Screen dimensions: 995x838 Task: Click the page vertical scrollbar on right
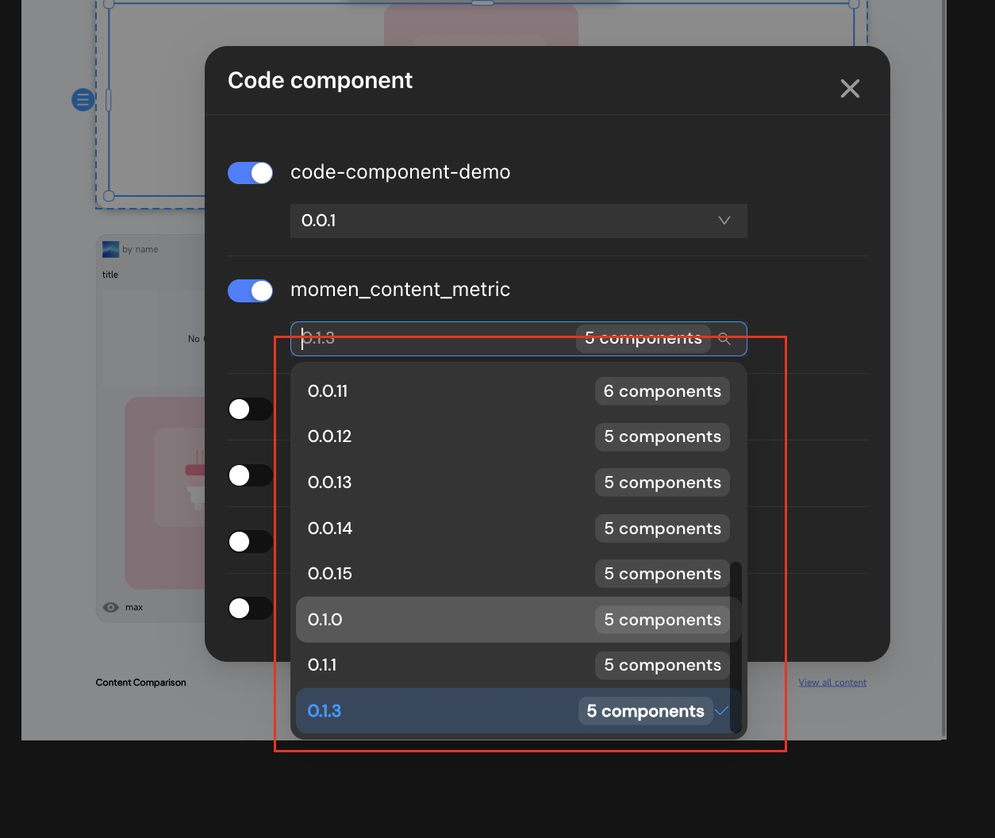[x=943, y=369]
